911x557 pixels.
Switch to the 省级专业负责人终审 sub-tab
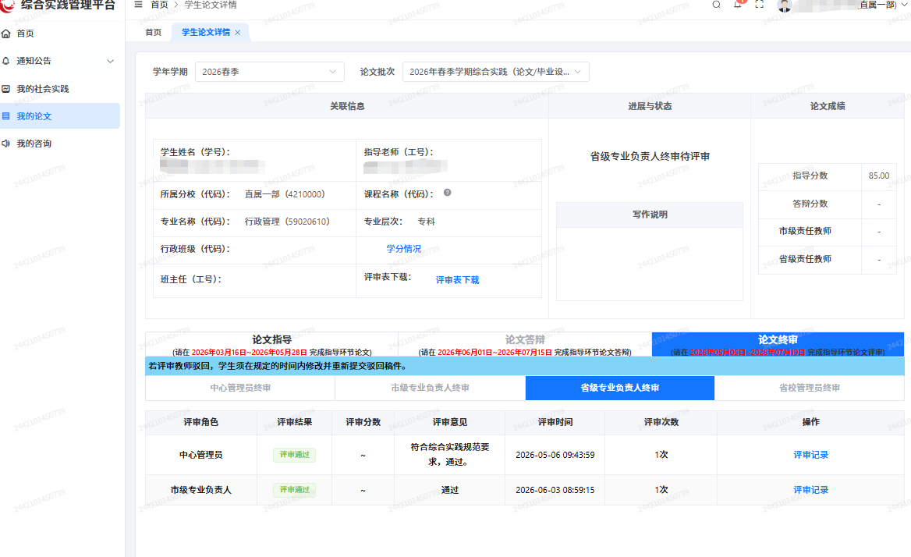click(x=620, y=388)
